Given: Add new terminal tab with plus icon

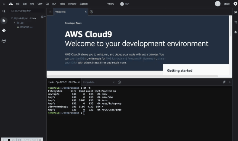Looking at the screenshot, I should [x=119, y=82].
